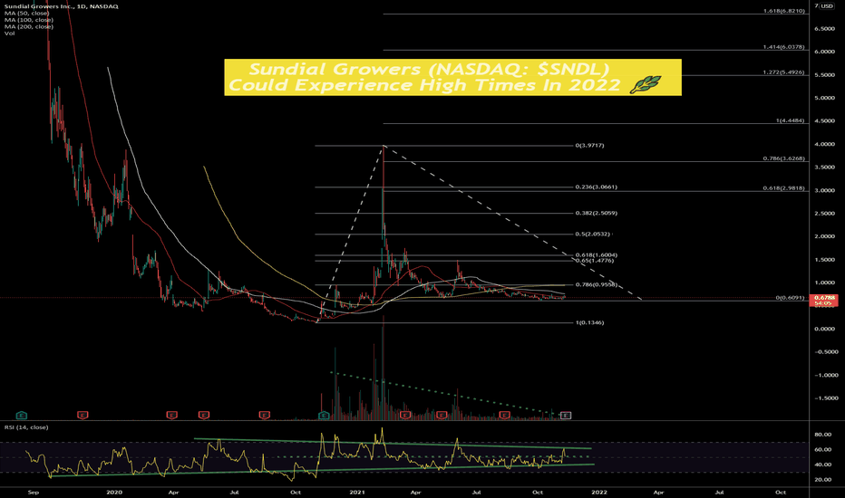Click the 20.00 RSI axis label
Viewport: 845px width, 498px height.
(823, 480)
